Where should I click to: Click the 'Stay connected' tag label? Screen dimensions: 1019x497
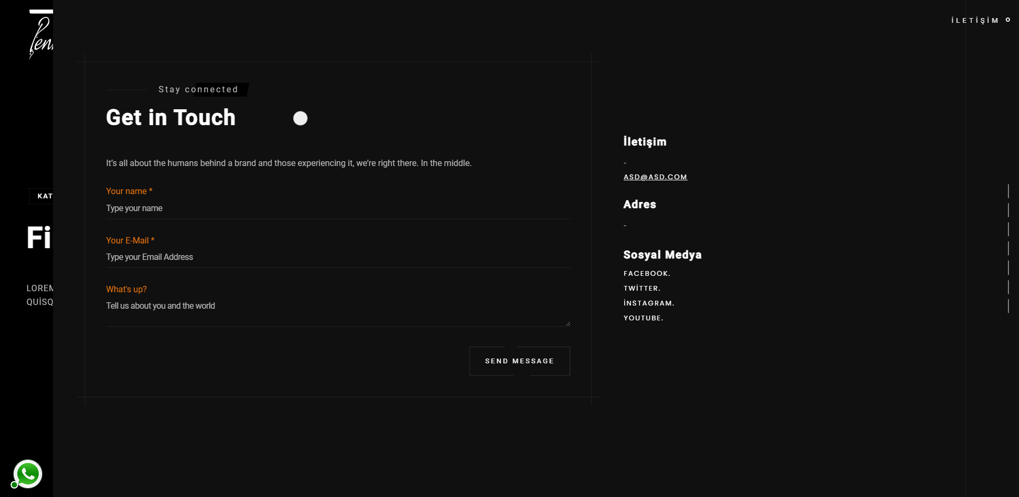(198, 90)
